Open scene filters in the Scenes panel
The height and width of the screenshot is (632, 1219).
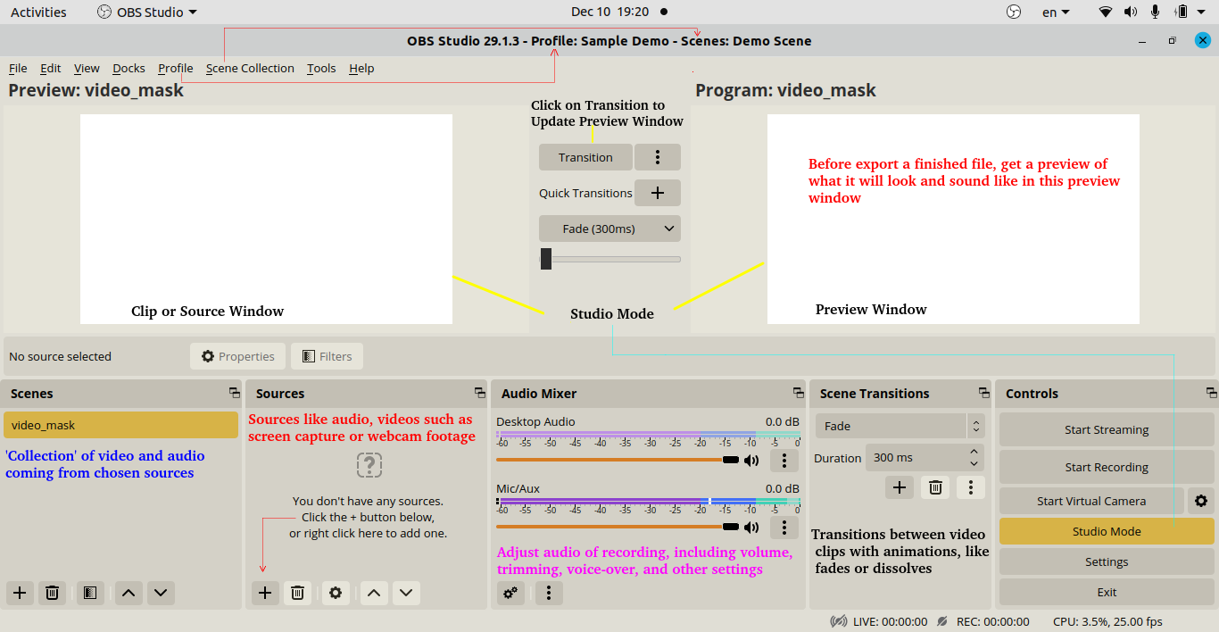(89, 593)
